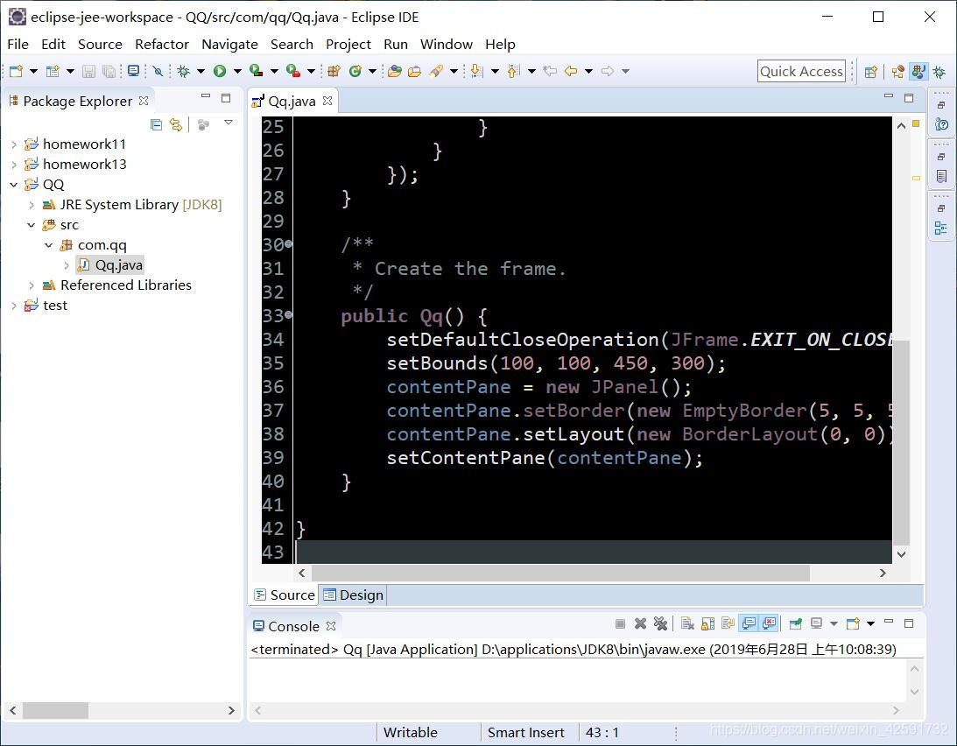Collapse the src folder
This screenshot has width=957, height=746.
[32, 225]
